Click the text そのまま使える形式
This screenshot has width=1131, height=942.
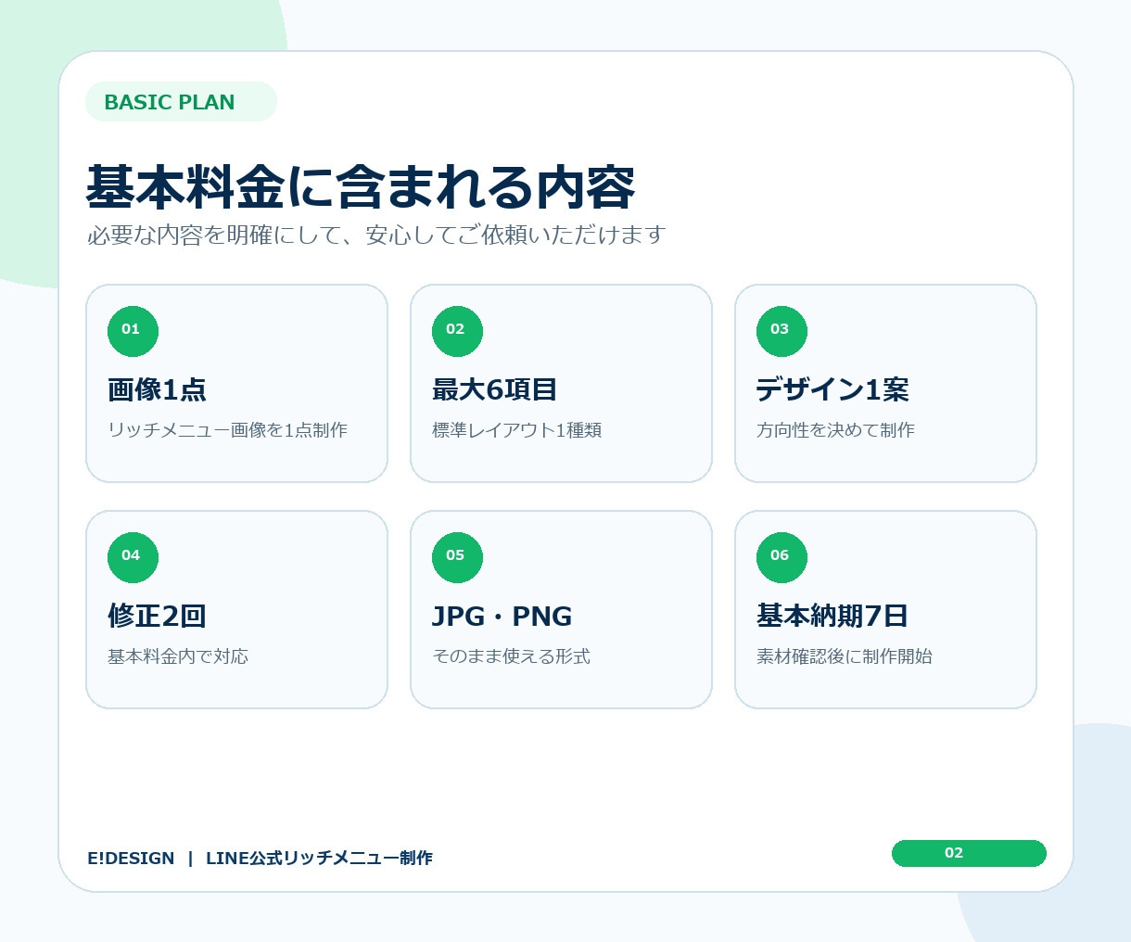[x=511, y=656]
